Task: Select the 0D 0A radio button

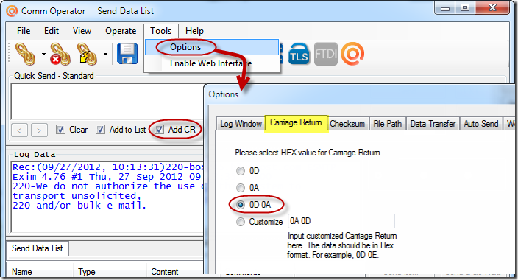Action: [241, 205]
